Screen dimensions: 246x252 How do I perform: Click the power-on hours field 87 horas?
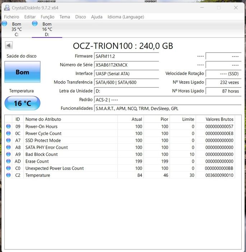[x=223, y=91]
